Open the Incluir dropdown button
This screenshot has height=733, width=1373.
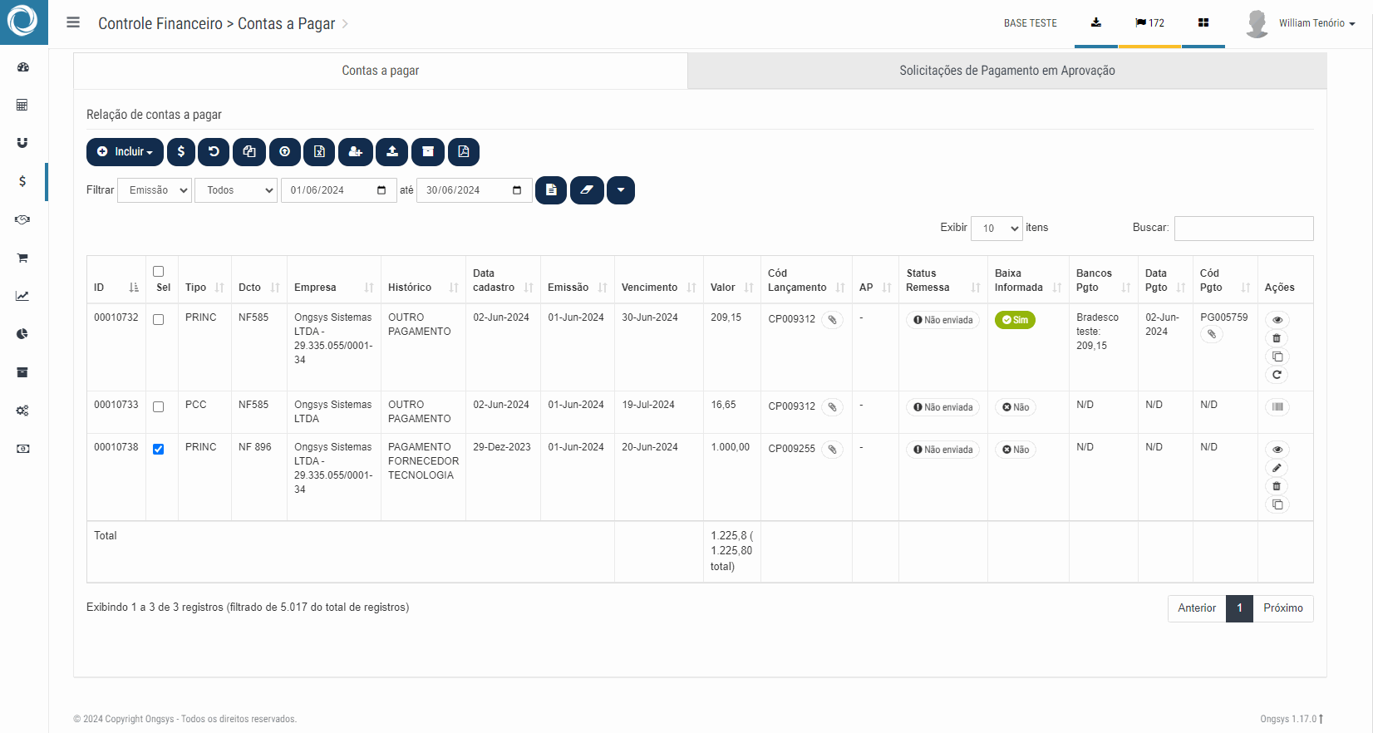[125, 152]
